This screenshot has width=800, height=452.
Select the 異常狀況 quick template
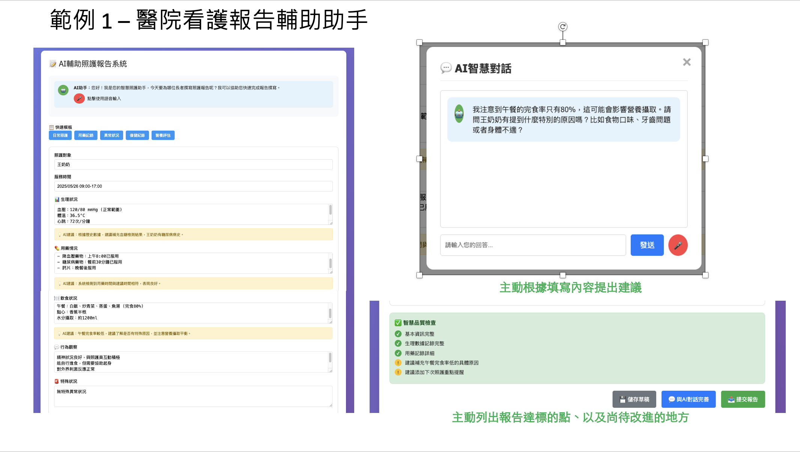pos(111,136)
